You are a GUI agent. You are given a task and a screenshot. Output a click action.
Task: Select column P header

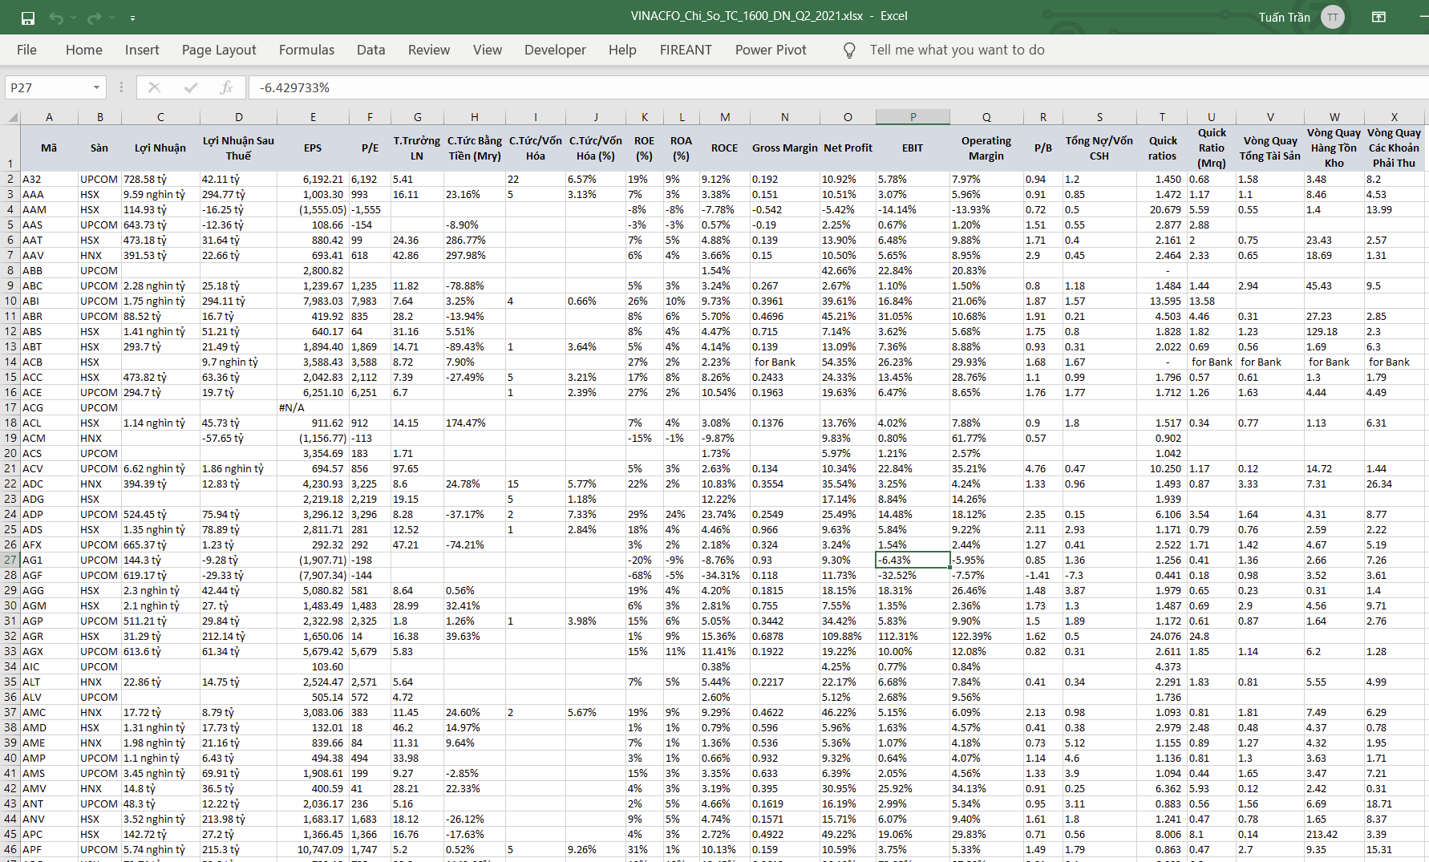[913, 117]
